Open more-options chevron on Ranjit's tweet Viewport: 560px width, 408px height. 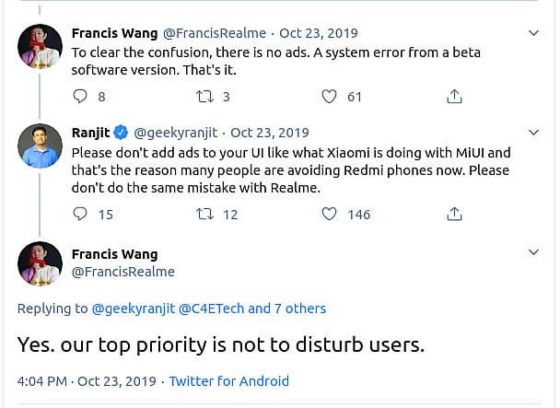click(534, 133)
